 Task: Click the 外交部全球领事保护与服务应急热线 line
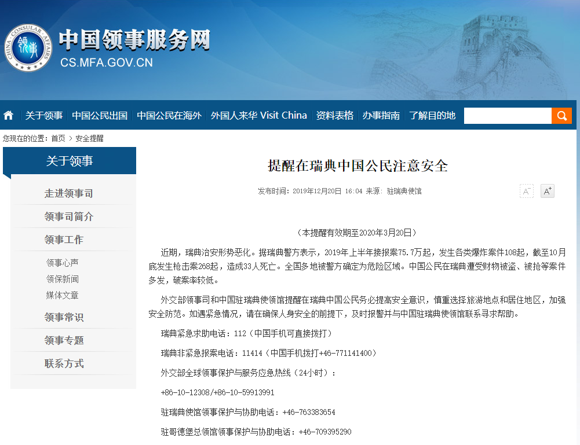tap(248, 373)
